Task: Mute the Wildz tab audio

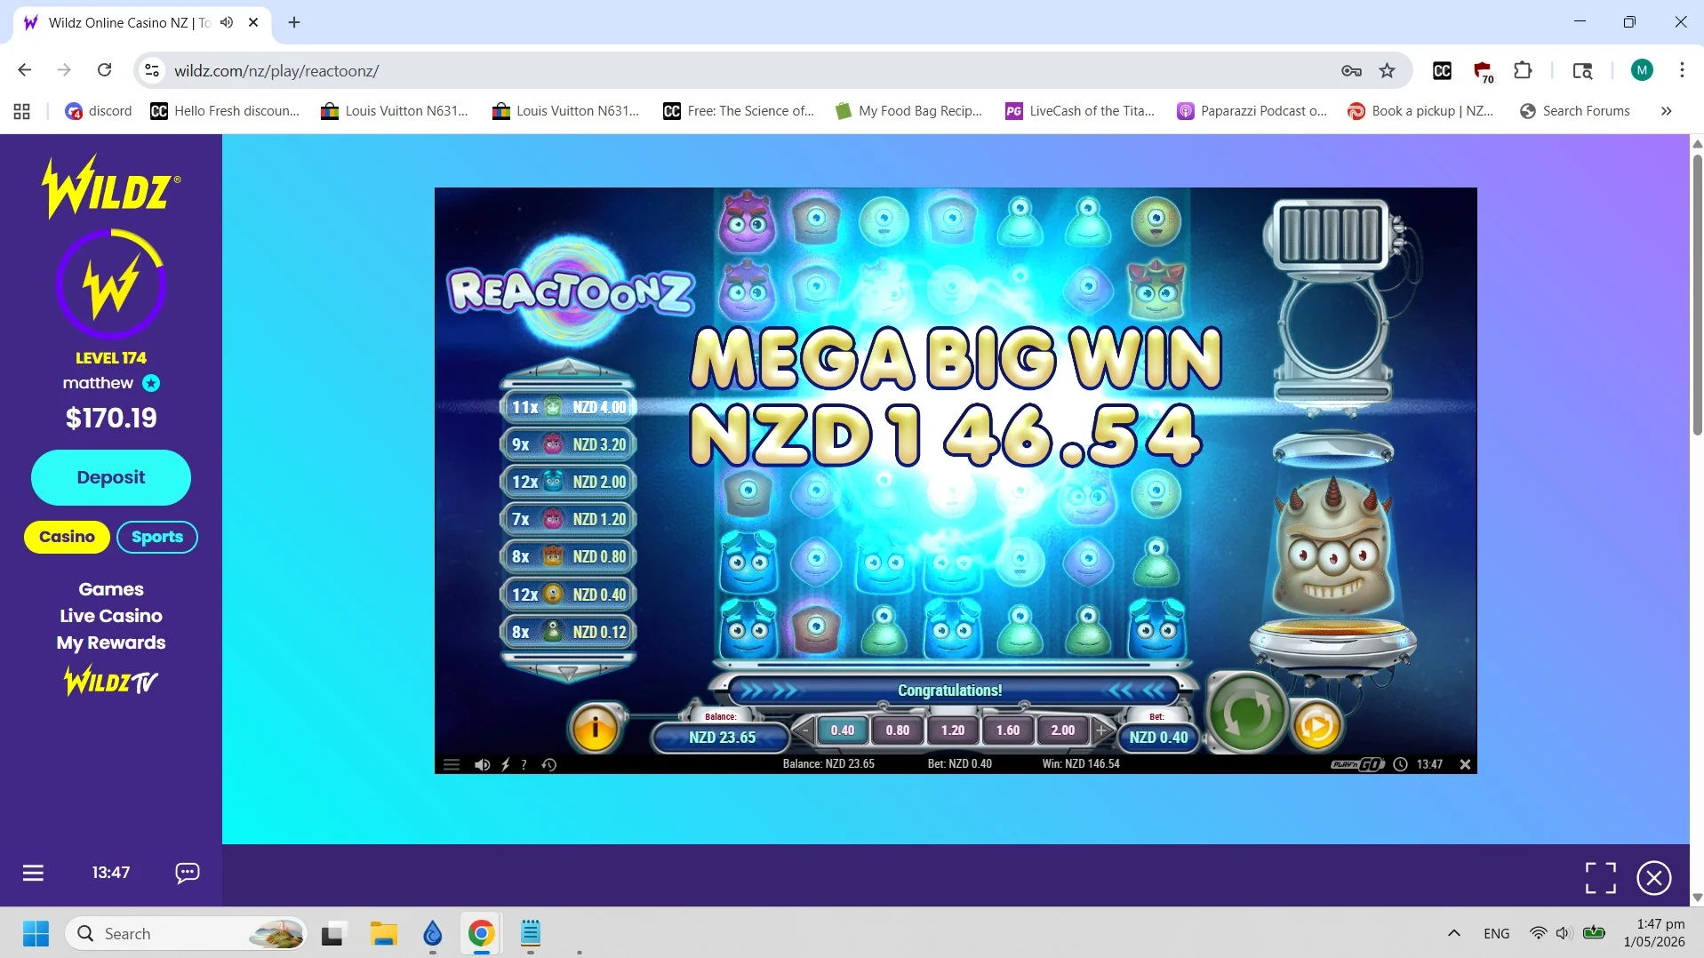Action: [x=227, y=22]
